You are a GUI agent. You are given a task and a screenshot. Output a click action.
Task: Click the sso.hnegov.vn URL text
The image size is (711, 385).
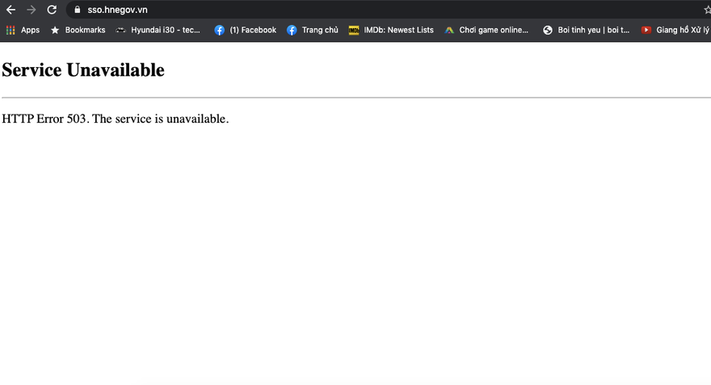pyautogui.click(x=117, y=10)
